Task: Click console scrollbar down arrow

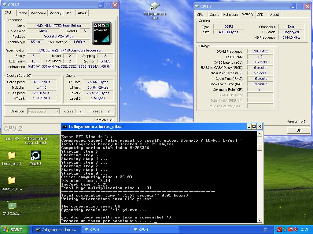Action: click(260, 220)
